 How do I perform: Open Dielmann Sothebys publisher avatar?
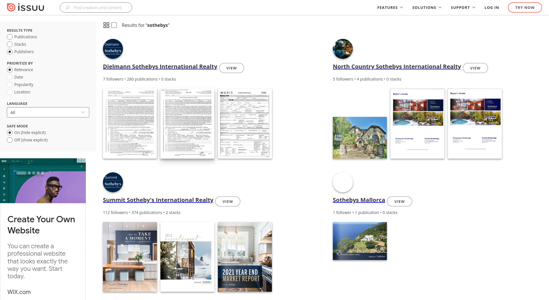(113, 49)
